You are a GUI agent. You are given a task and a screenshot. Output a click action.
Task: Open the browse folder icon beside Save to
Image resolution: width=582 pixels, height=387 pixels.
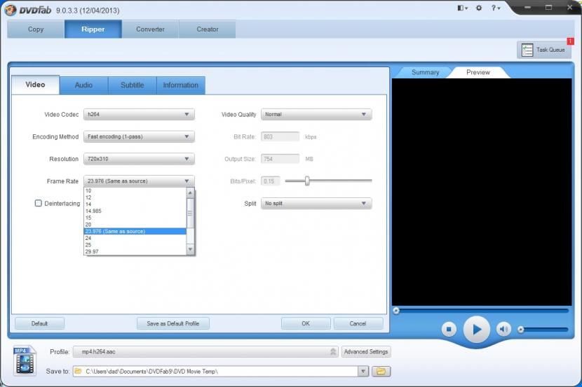pyautogui.click(x=381, y=371)
